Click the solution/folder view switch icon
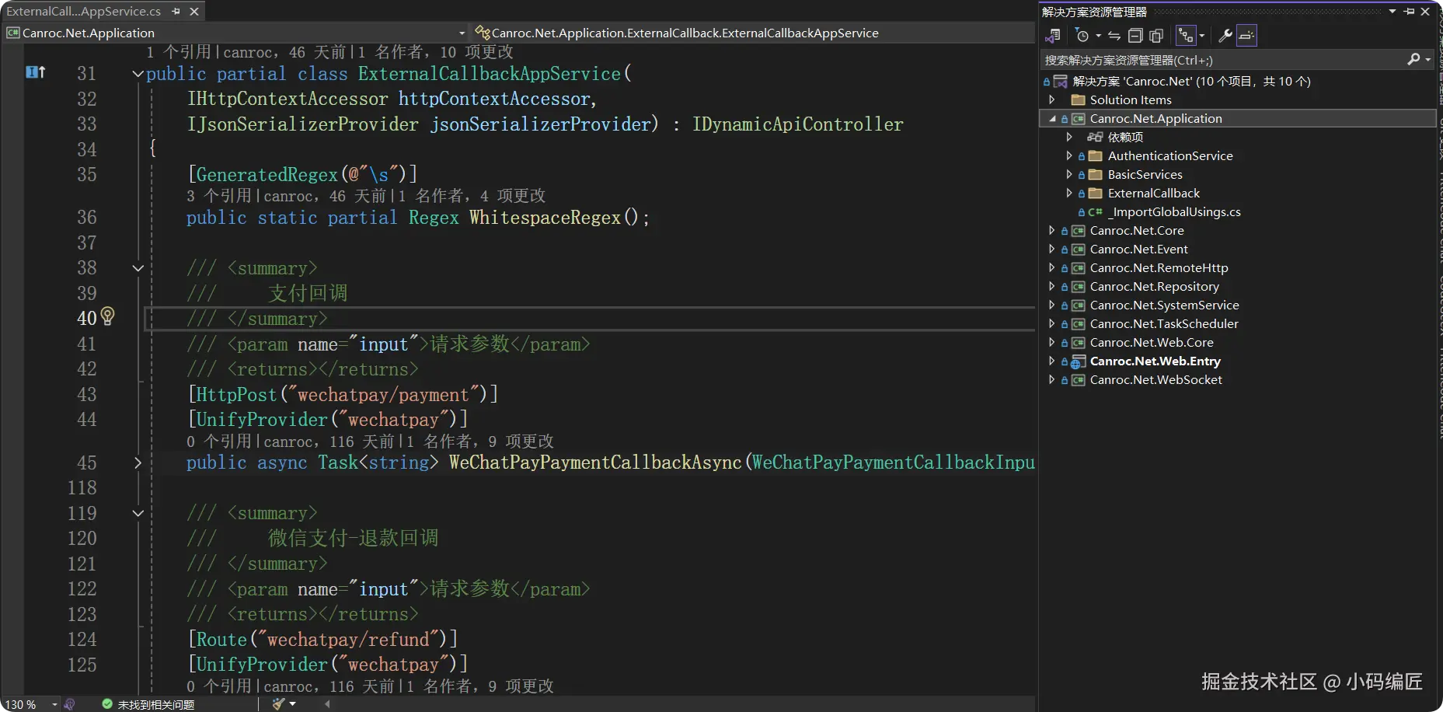Viewport: 1443px width, 712px height. [x=1053, y=36]
